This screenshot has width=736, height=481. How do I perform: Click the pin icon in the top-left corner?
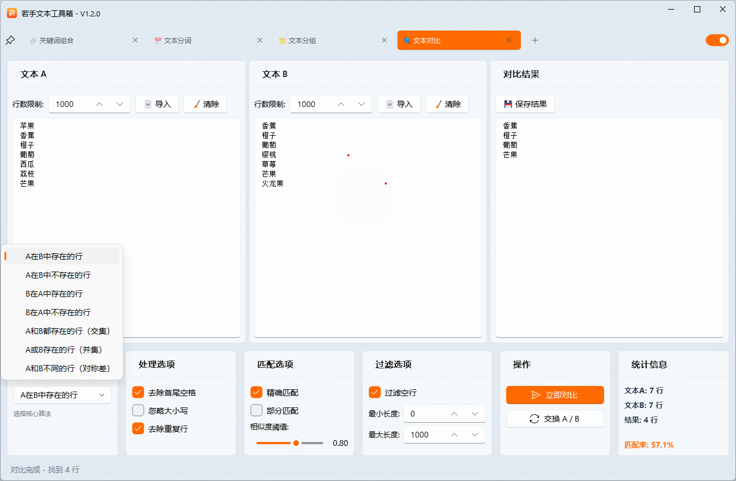(10, 40)
